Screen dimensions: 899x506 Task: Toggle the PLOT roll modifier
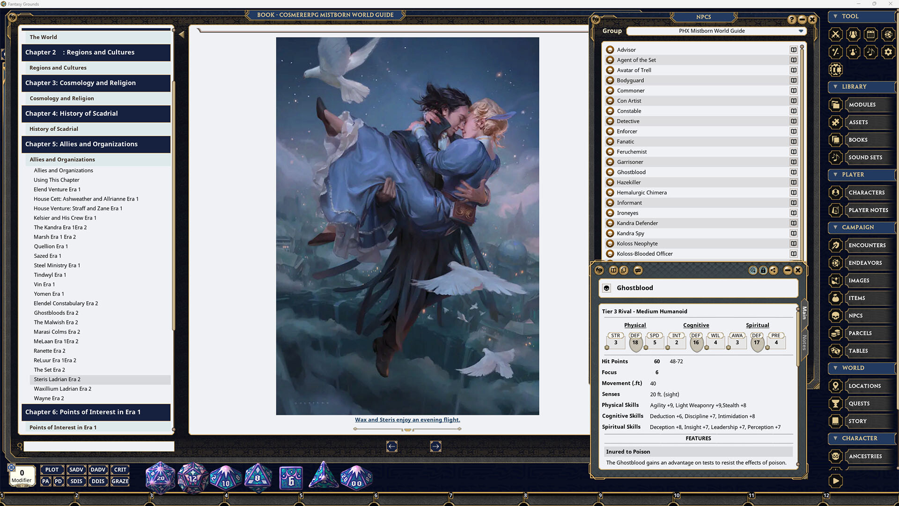tap(52, 469)
